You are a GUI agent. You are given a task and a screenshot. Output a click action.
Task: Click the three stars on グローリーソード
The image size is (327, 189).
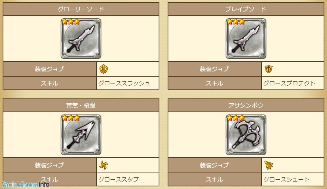click(71, 21)
